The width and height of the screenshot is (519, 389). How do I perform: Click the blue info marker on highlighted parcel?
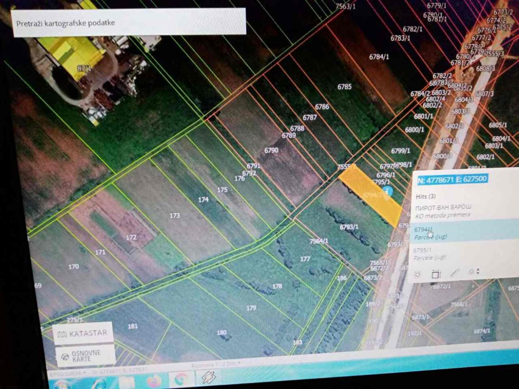388,191
